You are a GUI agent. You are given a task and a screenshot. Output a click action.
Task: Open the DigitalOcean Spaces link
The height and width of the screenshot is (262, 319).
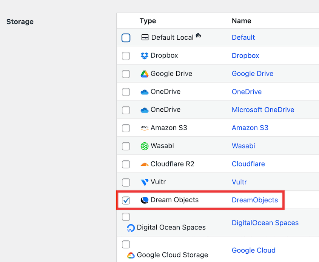click(x=265, y=223)
